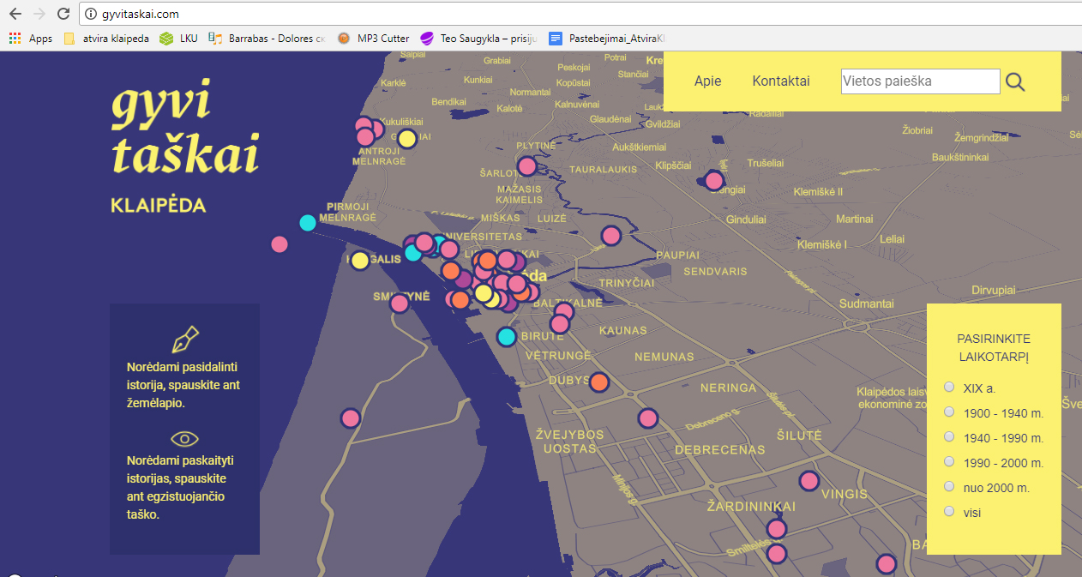This screenshot has width=1082, height=577.
Task: Select the nuo 2000 m. period
Action: (949, 487)
